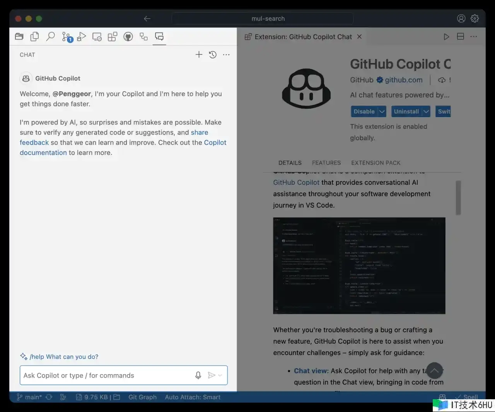Screen dimensions: 495x412
Task: Open Source Control with badge 1
Action: tap(67, 37)
